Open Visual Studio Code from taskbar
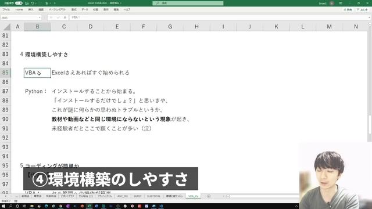 pos(161,206)
